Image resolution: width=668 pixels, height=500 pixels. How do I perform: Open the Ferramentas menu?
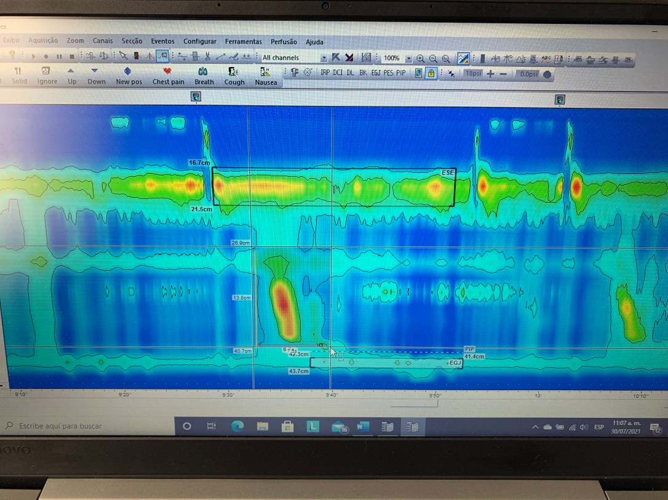click(243, 41)
